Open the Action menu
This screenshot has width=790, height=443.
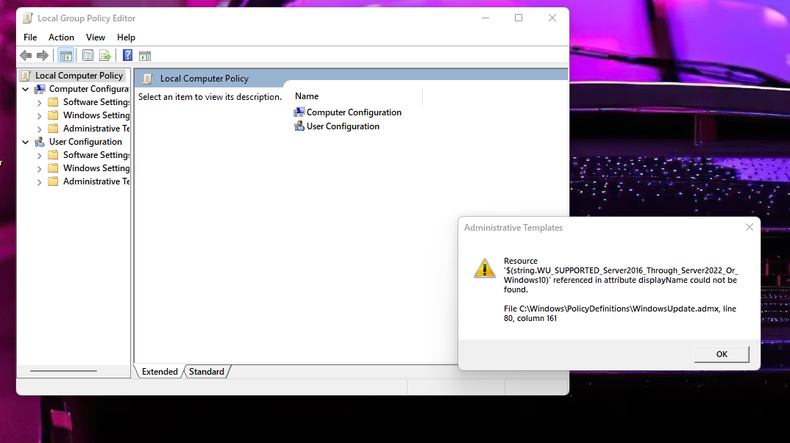pos(61,37)
